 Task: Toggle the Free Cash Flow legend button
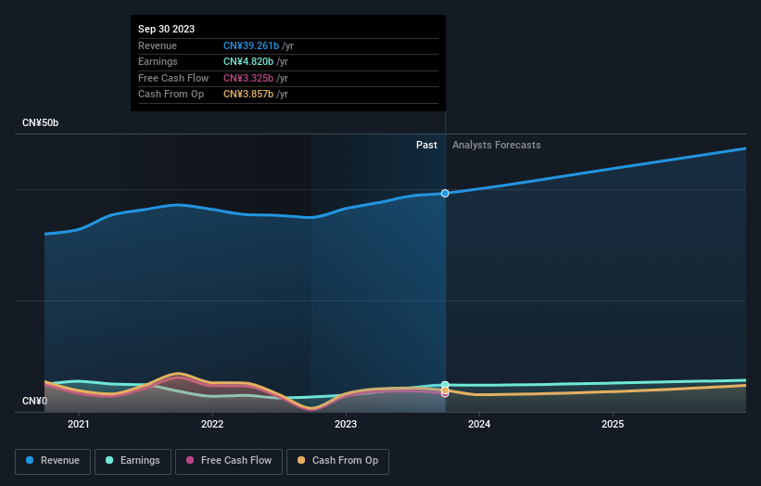[229, 461]
